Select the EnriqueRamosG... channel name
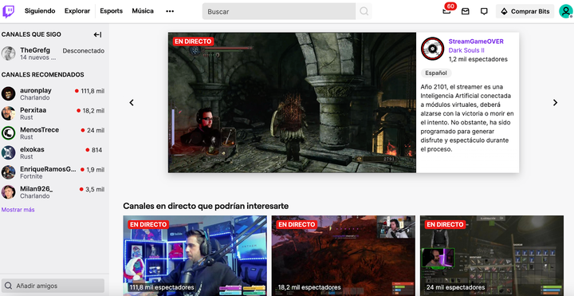Image resolution: width=574 pixels, height=296 pixels. pos(48,169)
